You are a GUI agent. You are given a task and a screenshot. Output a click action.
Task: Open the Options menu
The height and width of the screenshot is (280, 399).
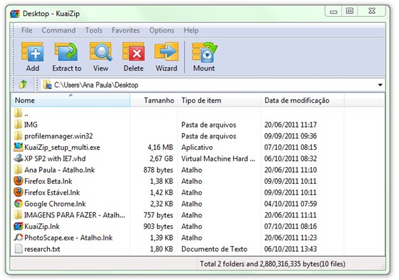click(x=162, y=30)
